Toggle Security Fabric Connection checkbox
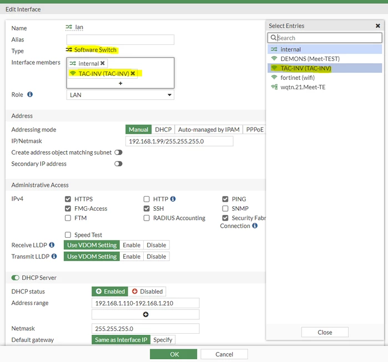 (x=225, y=218)
